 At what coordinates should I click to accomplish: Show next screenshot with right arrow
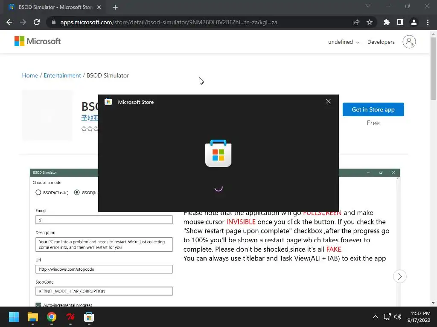click(399, 276)
